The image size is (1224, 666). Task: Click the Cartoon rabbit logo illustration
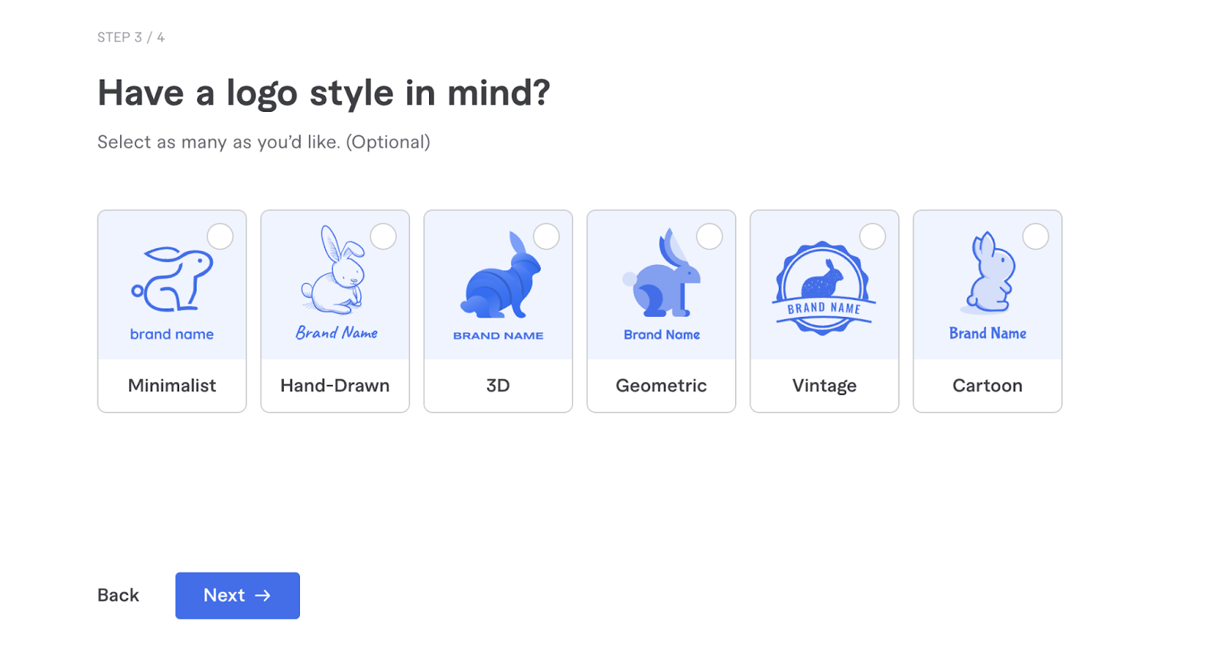point(988,276)
